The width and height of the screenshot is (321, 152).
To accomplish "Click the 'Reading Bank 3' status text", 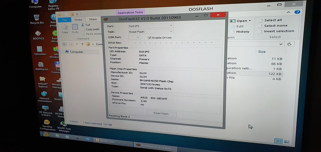I will coord(119,116).
